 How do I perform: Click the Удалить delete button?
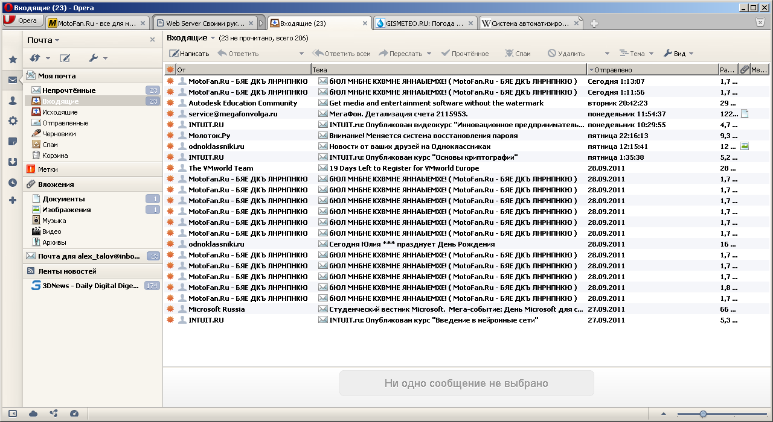566,54
